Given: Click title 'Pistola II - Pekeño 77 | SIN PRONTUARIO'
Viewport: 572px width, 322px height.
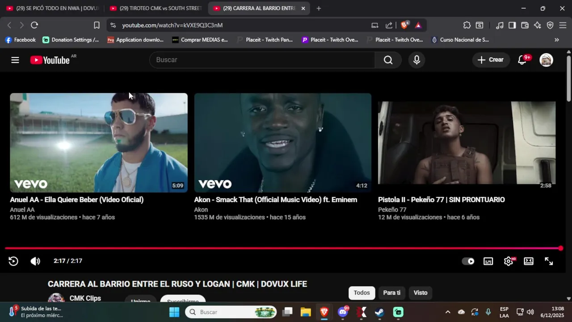Looking at the screenshot, I should click(x=442, y=200).
